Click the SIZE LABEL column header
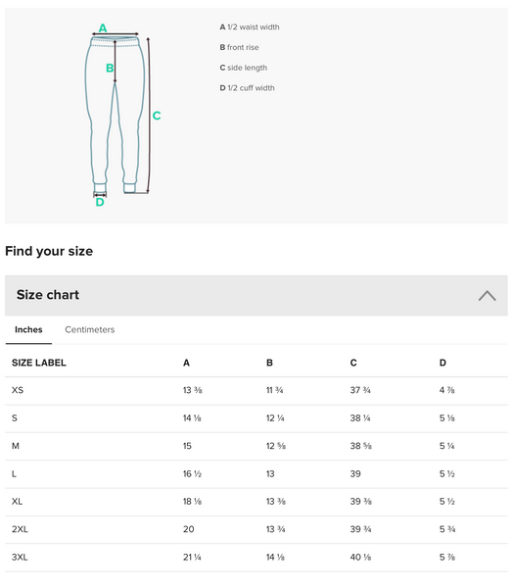Screen dimensions: 514x588 pos(39,363)
